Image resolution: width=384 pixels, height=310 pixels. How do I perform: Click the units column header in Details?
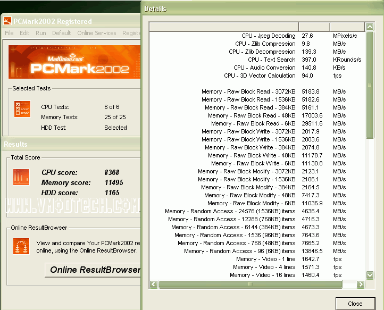click(347, 27)
